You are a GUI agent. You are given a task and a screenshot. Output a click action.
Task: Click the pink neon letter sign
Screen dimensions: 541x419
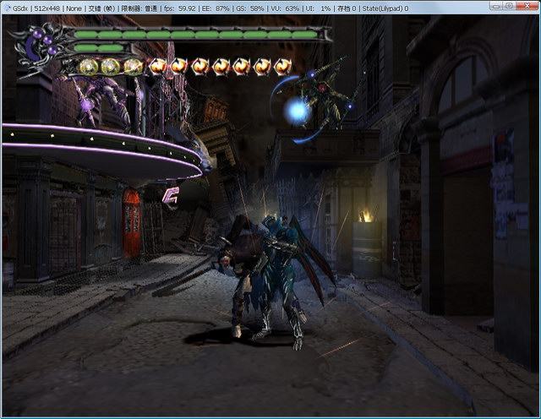point(171,196)
